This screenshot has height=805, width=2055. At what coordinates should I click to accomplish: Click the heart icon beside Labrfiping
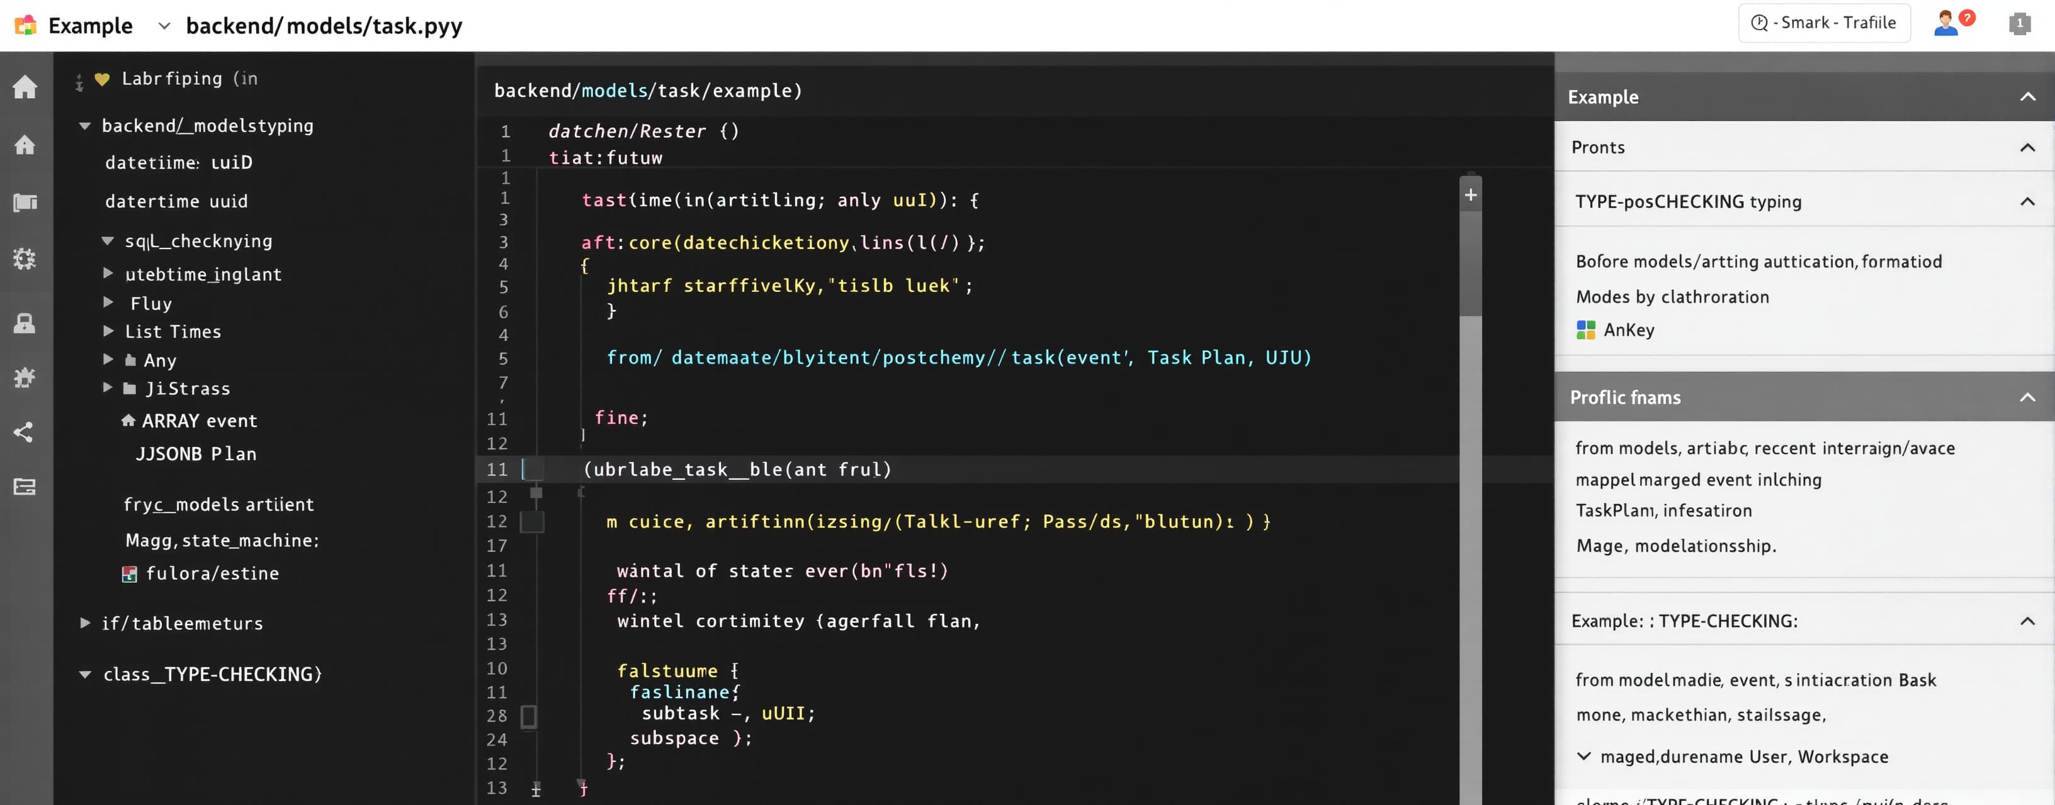click(x=102, y=79)
